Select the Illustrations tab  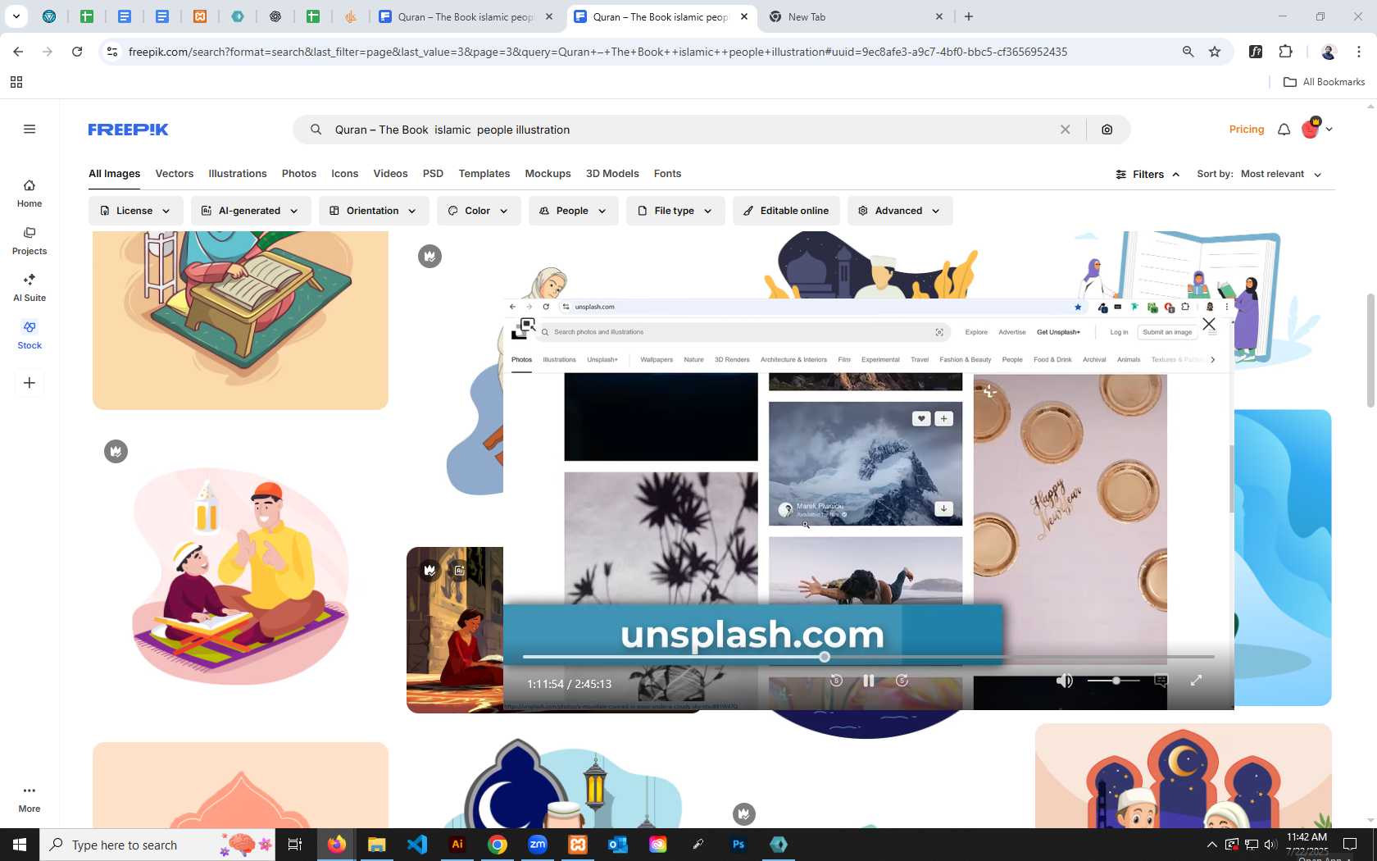tap(238, 174)
